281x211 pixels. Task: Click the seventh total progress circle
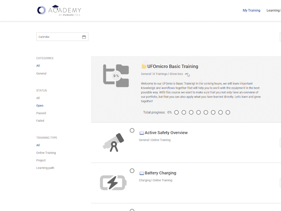[220, 112]
